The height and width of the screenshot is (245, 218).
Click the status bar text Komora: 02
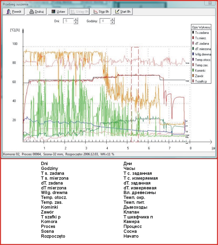12,154
